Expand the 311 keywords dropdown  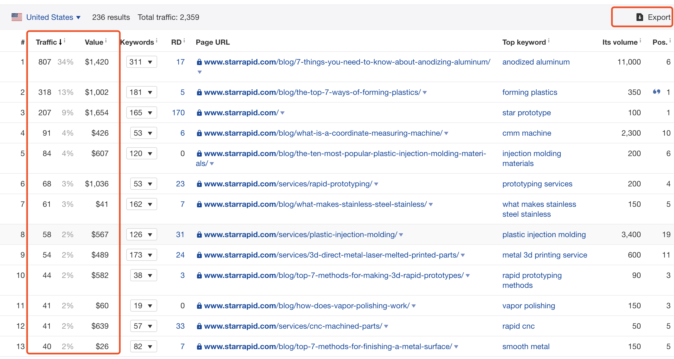(141, 62)
